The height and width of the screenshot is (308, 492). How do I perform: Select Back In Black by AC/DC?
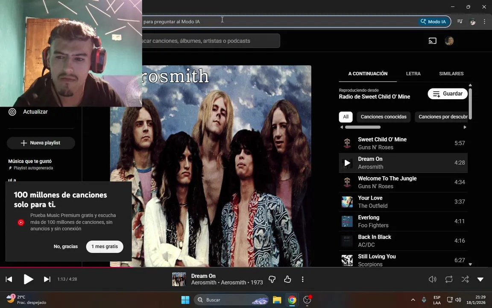click(x=403, y=241)
